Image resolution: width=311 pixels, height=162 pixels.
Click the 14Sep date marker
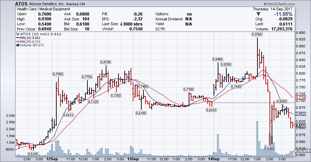(214, 159)
